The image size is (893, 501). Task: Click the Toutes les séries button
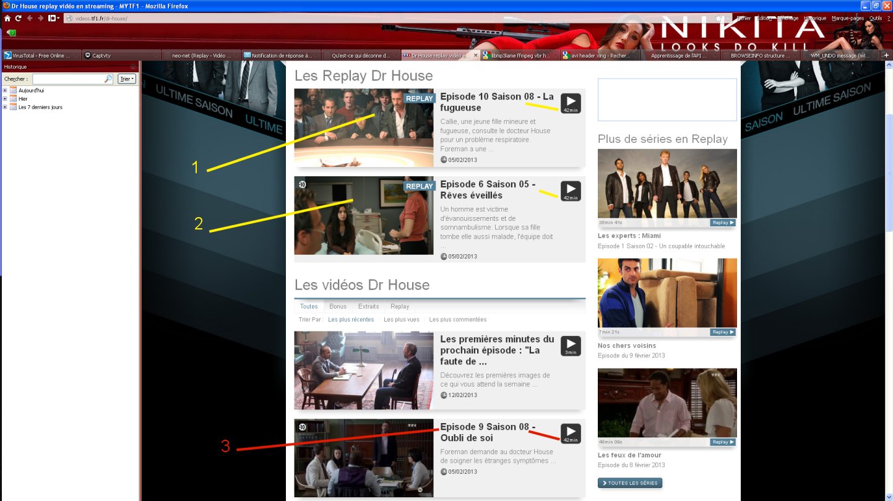point(629,482)
